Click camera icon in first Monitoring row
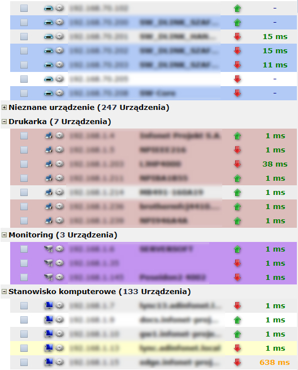 [49, 249]
